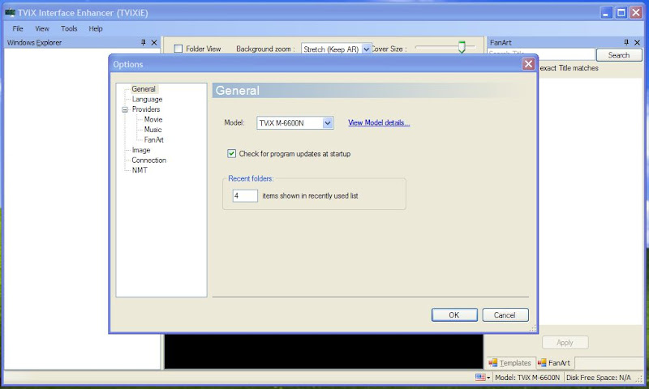Uncheck Check for program updates at startup
The width and height of the screenshot is (649, 389).
click(x=232, y=154)
